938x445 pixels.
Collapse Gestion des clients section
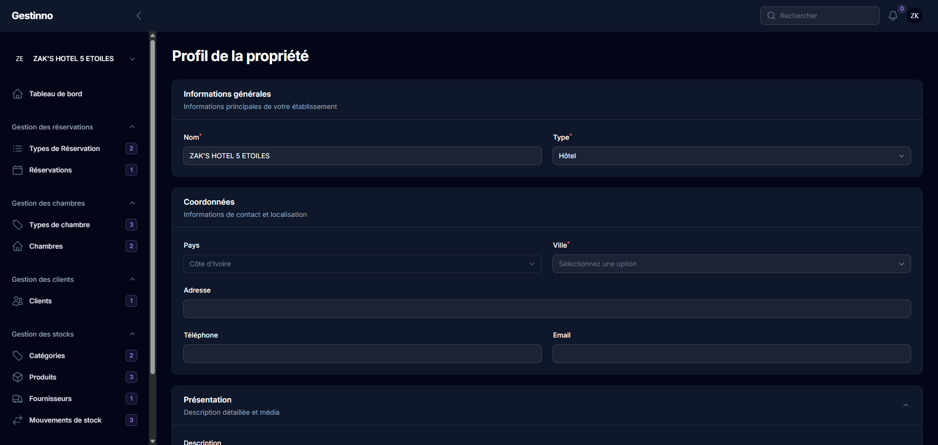[132, 279]
